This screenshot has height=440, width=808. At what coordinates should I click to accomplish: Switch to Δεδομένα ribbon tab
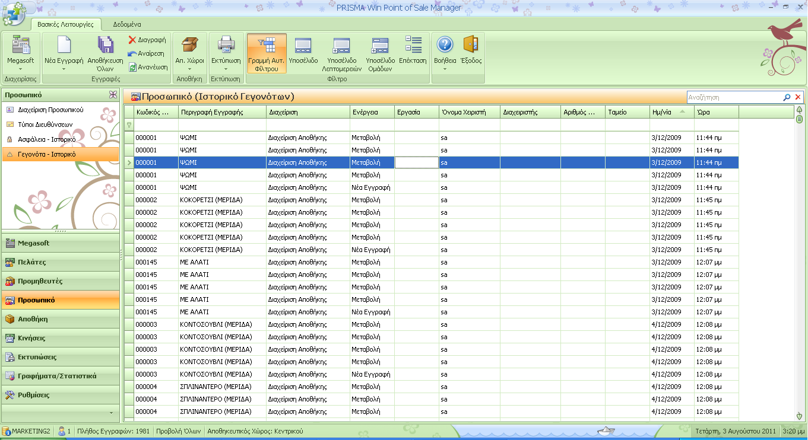click(126, 25)
